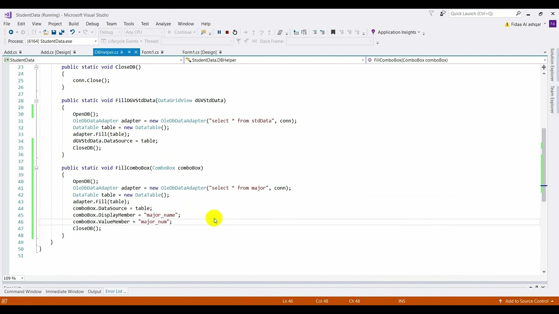Click the scroll down arrow of editor scrollbar
The image size is (559, 314).
[544, 272]
